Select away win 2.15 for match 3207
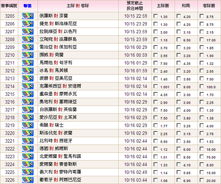Image resolution: width=221 pixels, height=184 pixels. click(202, 32)
